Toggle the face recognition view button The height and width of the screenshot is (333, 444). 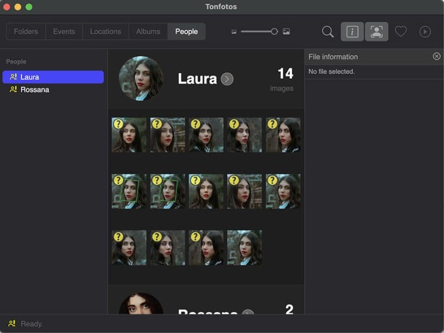pyautogui.click(x=376, y=31)
